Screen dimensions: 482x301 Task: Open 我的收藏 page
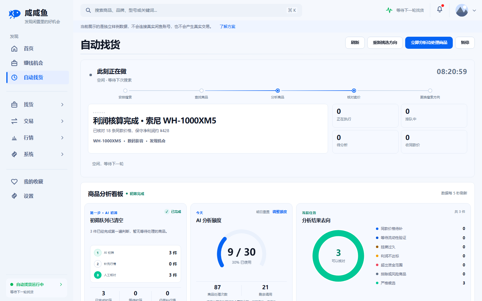click(38, 182)
